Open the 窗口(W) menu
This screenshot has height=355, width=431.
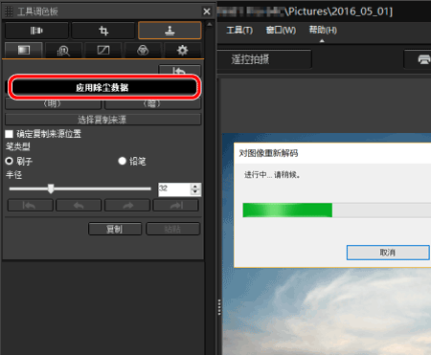coord(281,31)
